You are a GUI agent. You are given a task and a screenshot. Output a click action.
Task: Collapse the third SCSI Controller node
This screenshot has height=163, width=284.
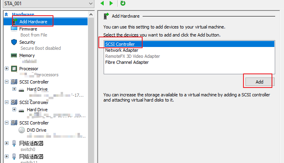[x=7, y=122]
